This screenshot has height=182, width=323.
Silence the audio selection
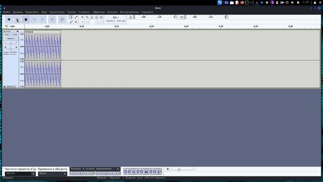point(87,22)
